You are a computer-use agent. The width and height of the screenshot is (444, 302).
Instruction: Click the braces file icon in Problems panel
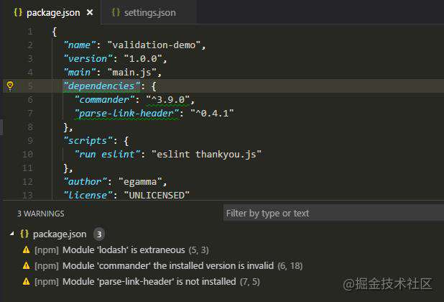24,234
